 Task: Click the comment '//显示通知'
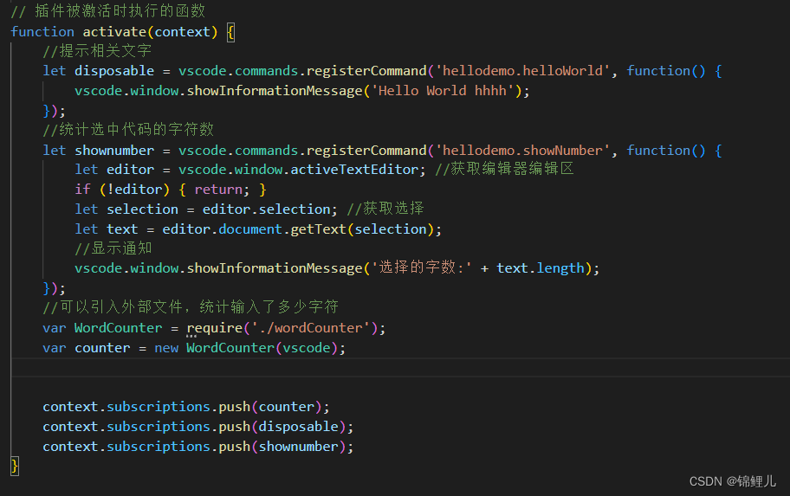click(113, 248)
